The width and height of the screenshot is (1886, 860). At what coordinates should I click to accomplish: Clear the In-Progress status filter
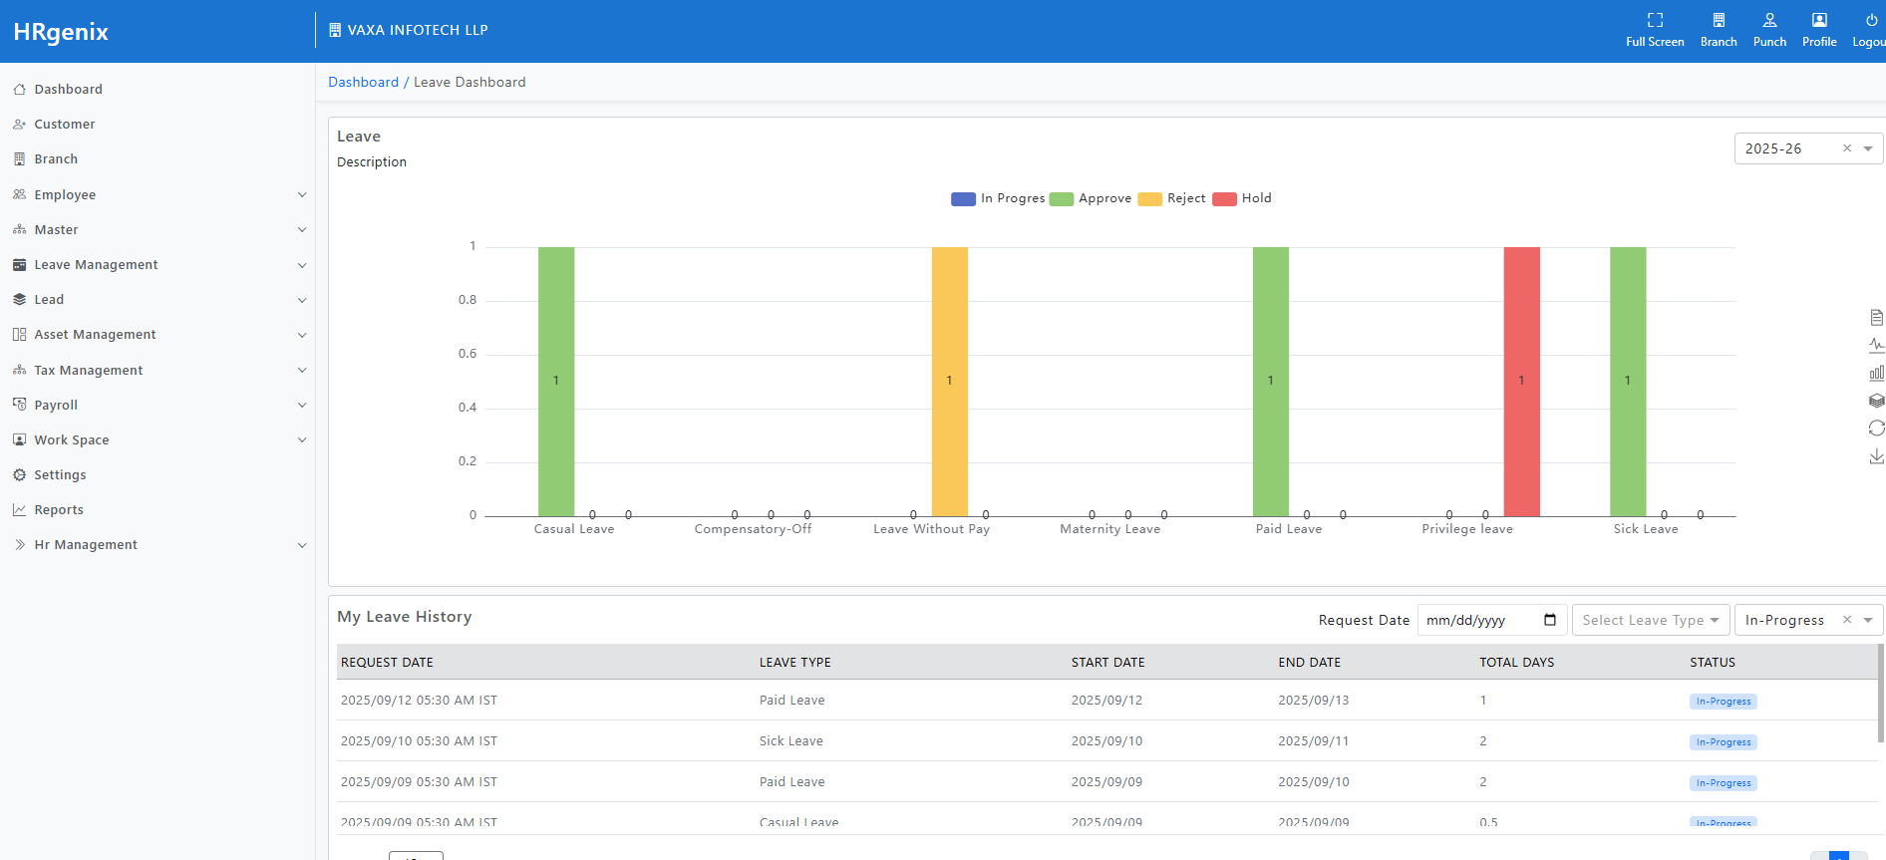(x=1846, y=620)
